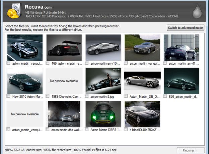
Task: Select the New 2010 Aston Mar... thumbnail
Action: pos(25,81)
